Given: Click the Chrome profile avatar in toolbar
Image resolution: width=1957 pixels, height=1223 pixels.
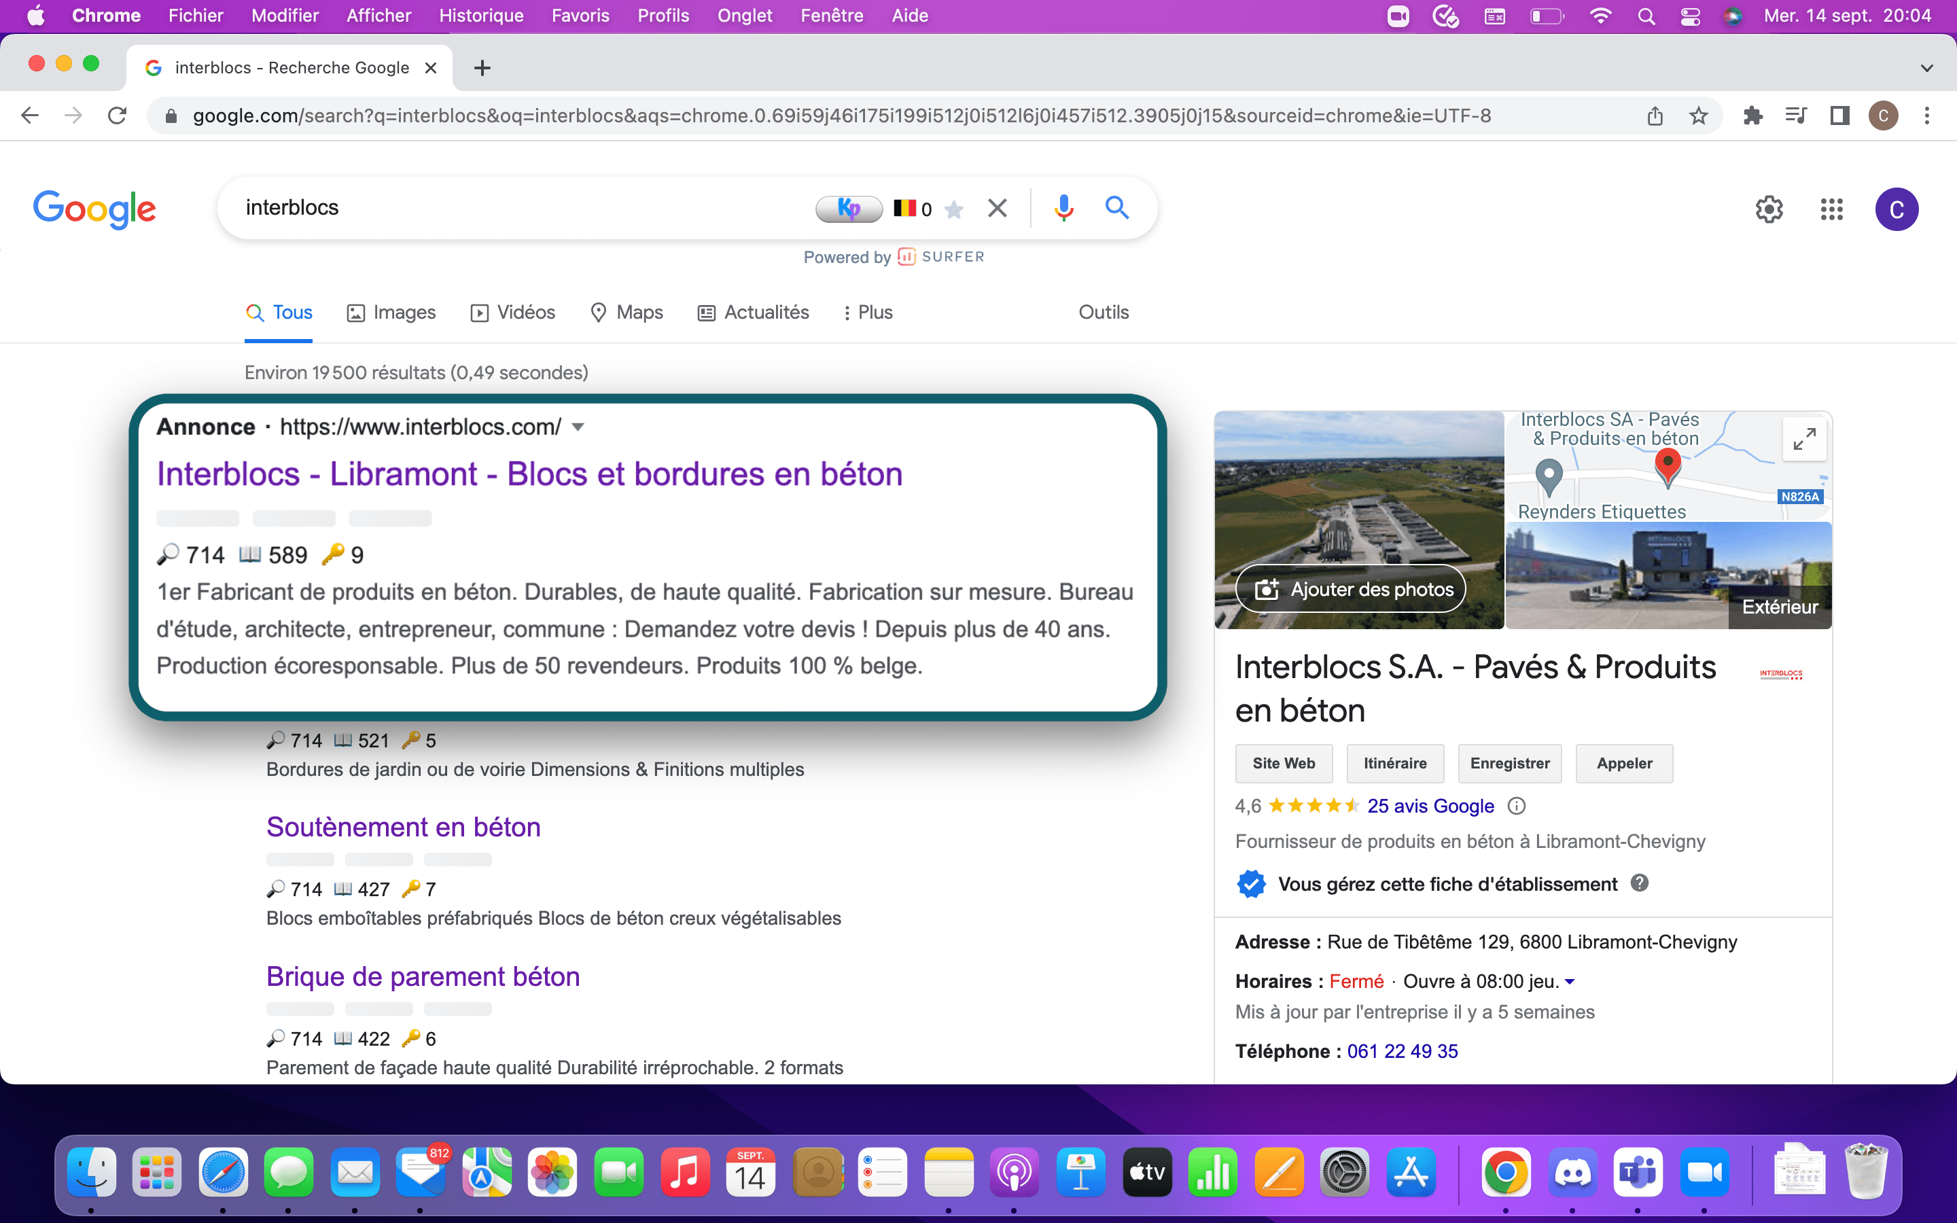Looking at the screenshot, I should click(x=1884, y=116).
